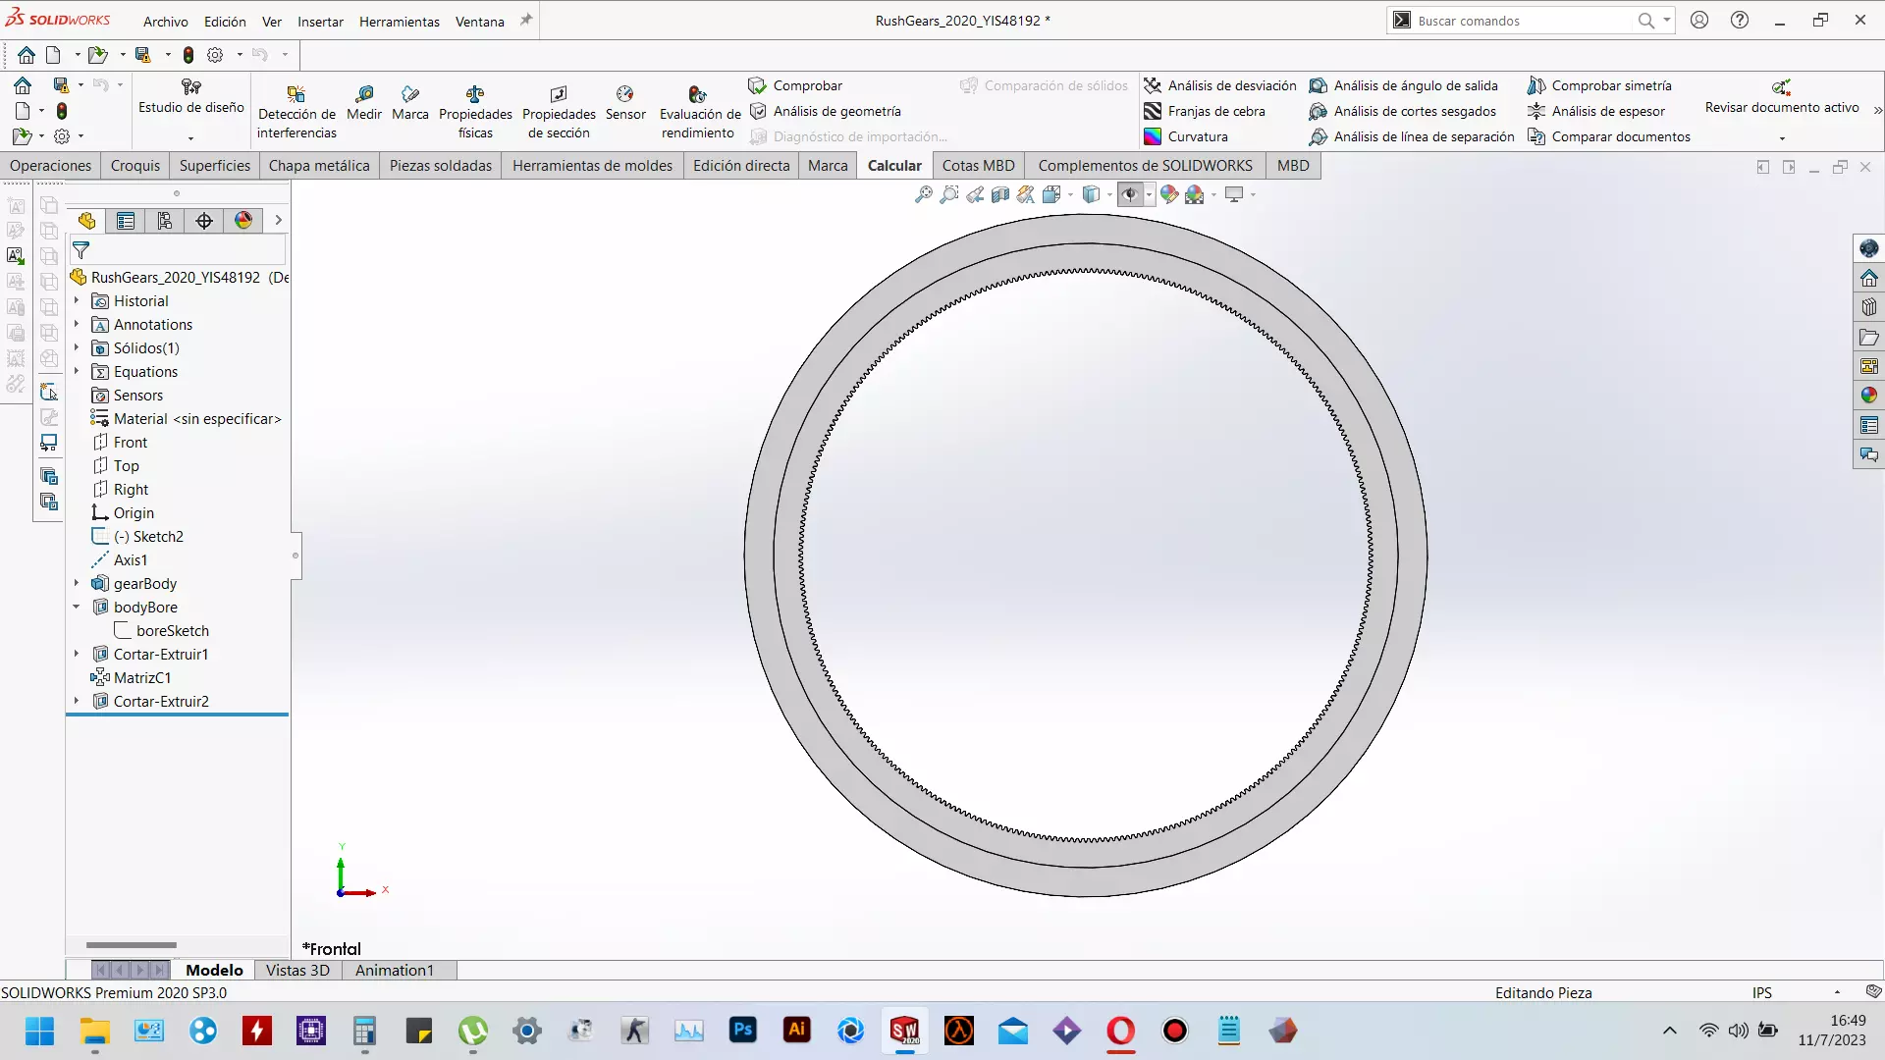Open the PropertyManager tab icon
Image resolution: width=1885 pixels, height=1060 pixels.
[126, 221]
